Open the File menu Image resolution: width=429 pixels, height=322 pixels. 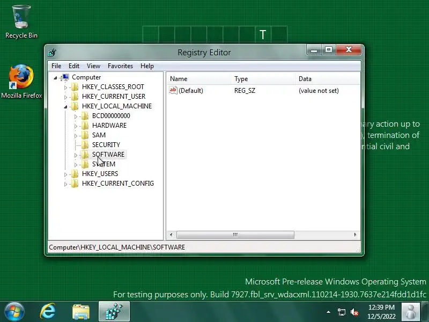coord(56,66)
